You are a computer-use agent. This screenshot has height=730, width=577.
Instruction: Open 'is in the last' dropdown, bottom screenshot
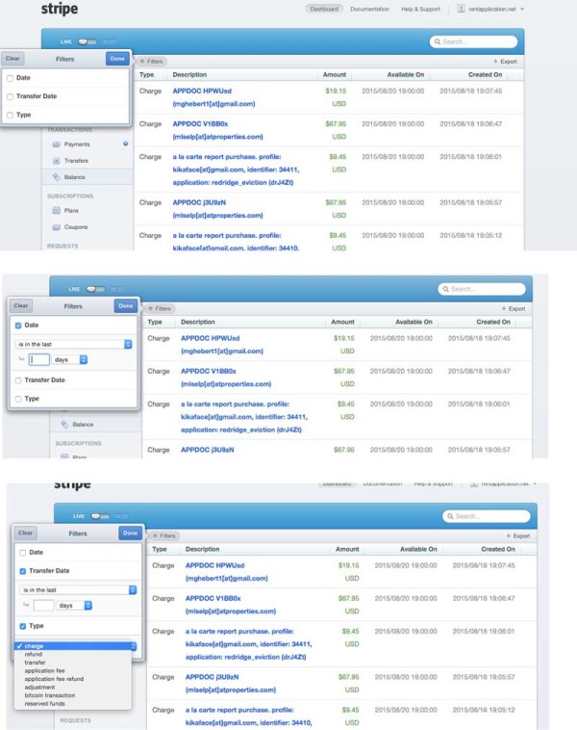point(78,589)
